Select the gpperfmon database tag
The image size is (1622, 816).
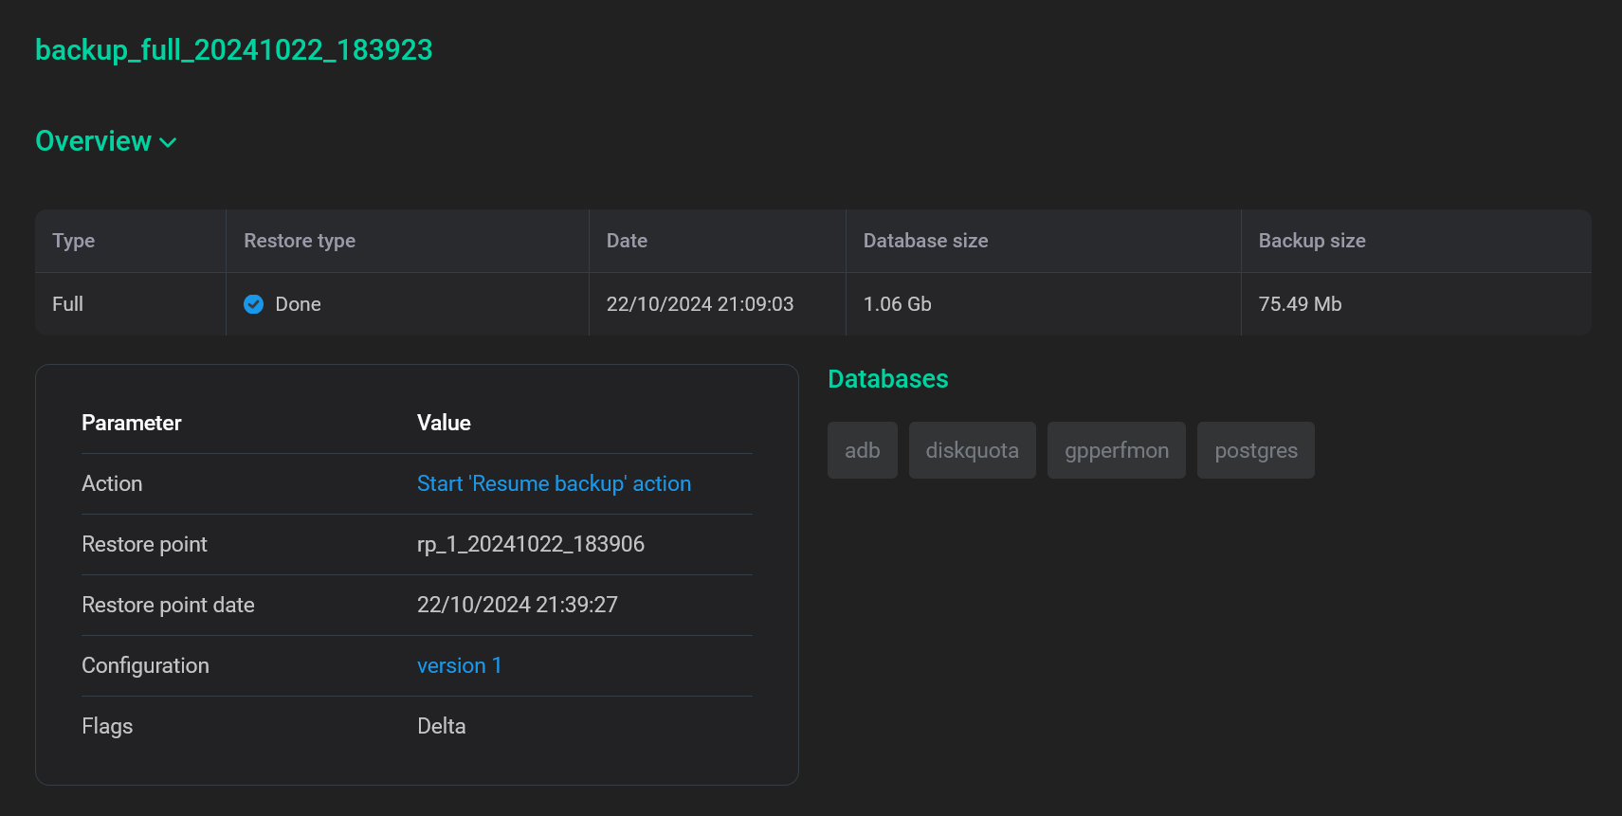point(1117,450)
